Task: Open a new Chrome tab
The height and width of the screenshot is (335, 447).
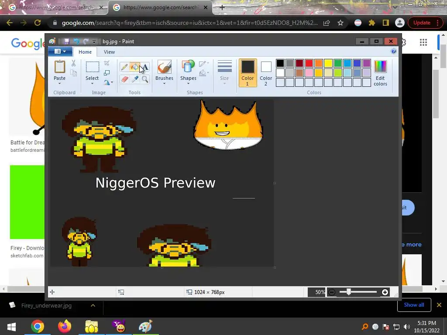Action: [222, 7]
